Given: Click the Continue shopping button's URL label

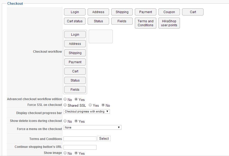Looking at the screenshot, I should tap(38, 147).
